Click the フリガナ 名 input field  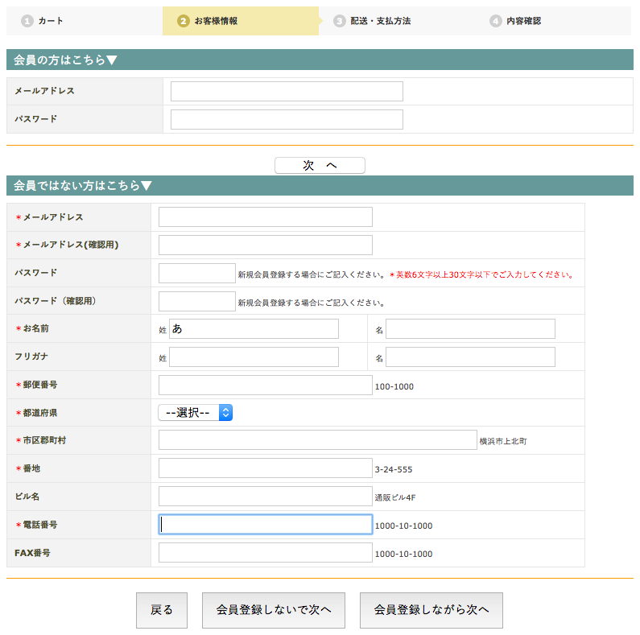470,357
